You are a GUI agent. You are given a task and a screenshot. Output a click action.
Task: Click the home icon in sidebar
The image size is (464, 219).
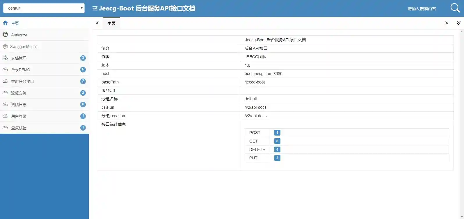point(5,23)
